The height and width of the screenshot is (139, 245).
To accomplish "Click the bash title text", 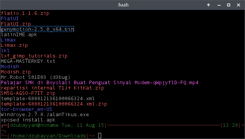I will [123, 5].
